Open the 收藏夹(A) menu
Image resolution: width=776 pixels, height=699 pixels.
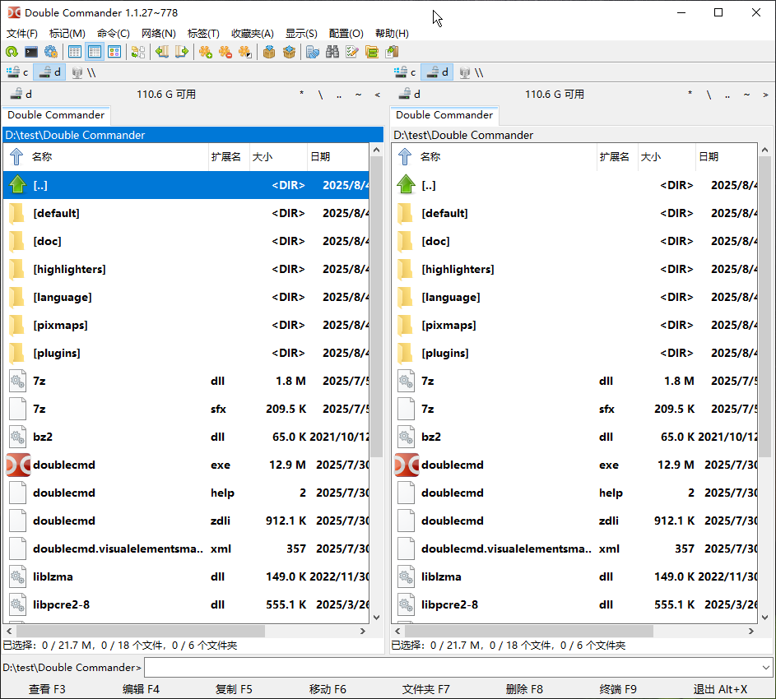253,33
